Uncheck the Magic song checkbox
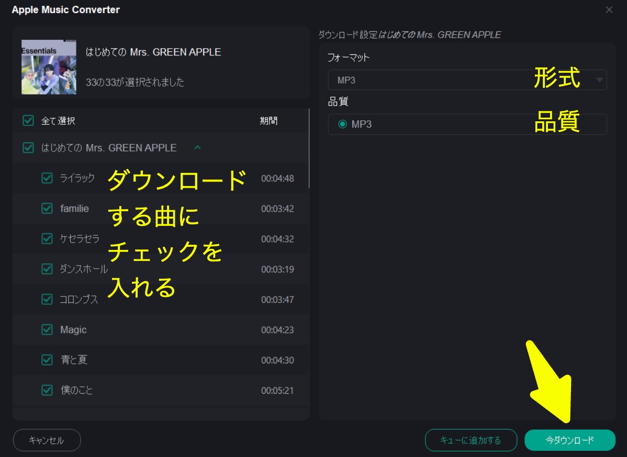Viewport: 627px width, 457px height. [47, 329]
